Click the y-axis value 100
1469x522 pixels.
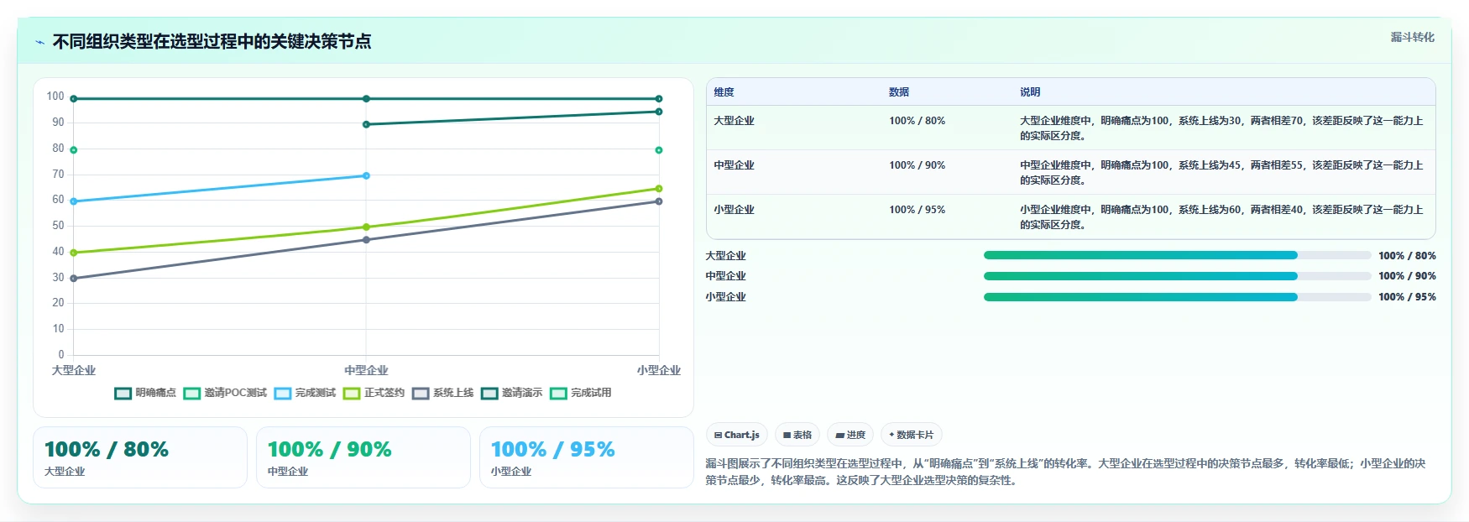point(55,97)
